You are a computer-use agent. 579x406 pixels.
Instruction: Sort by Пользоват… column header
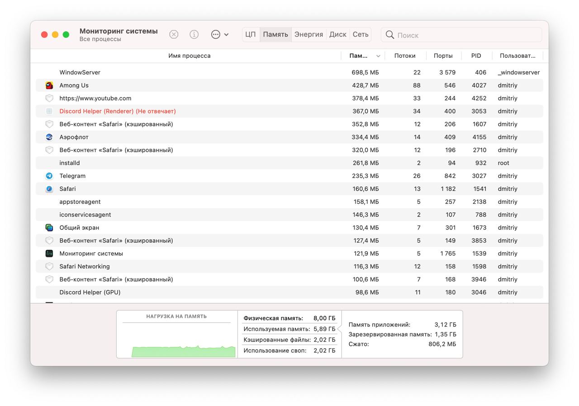click(x=517, y=56)
